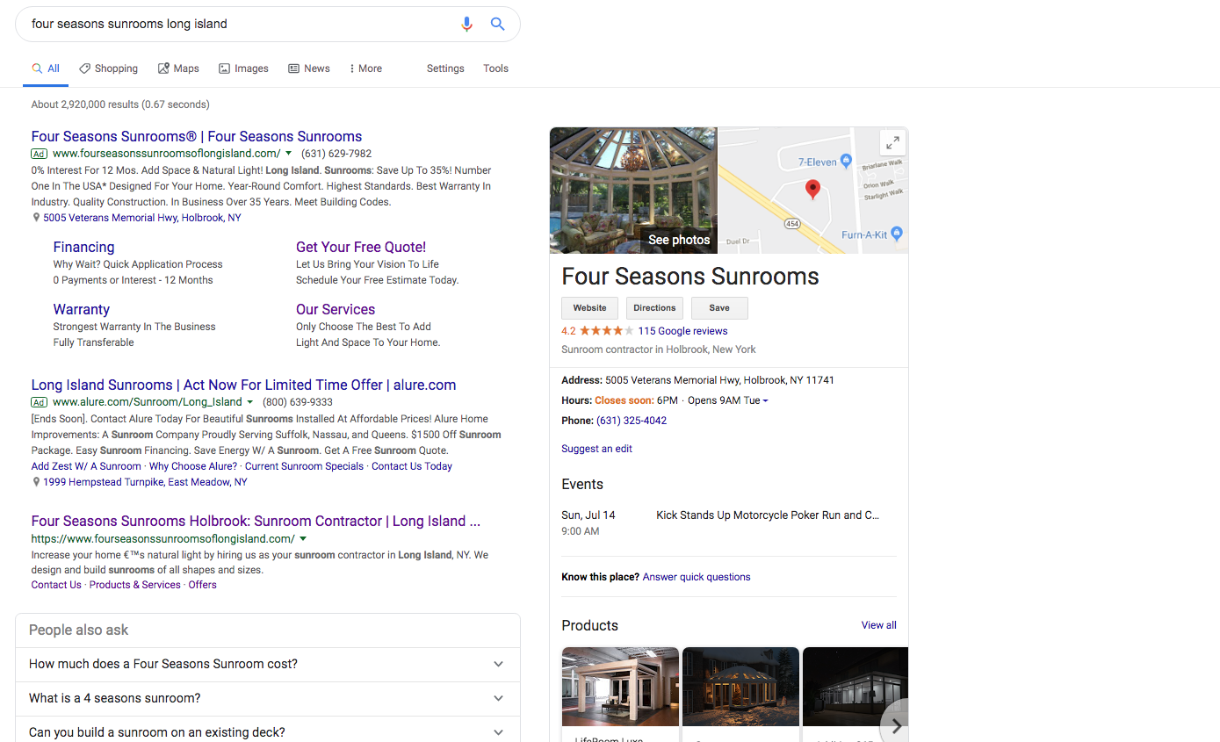Expand the map with the fullscreen icon
The height and width of the screenshot is (742, 1220).
(892, 143)
